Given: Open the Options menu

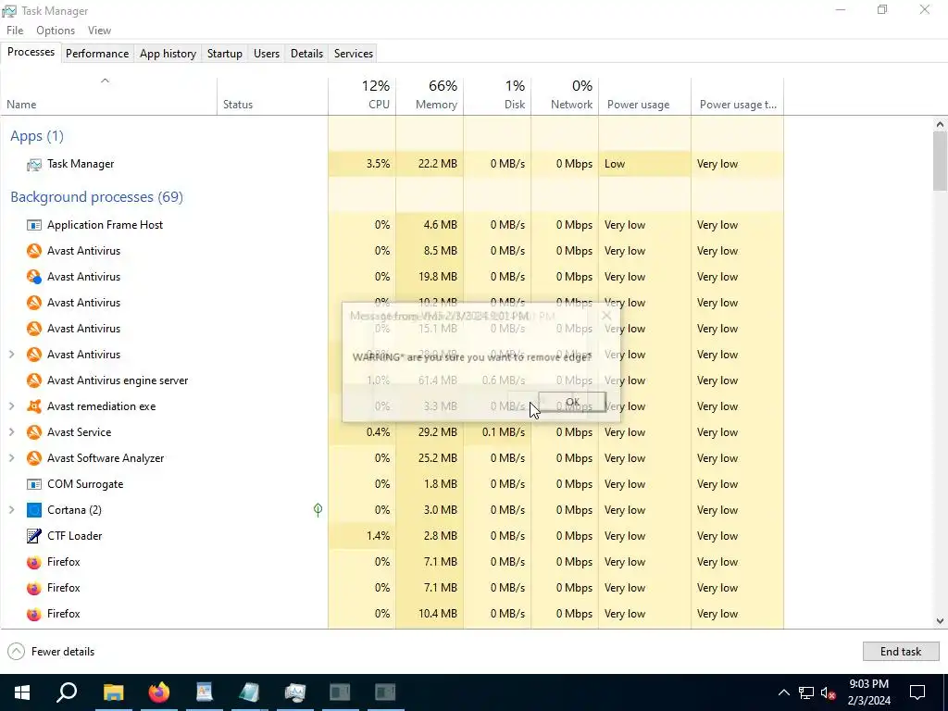Looking at the screenshot, I should tap(55, 31).
